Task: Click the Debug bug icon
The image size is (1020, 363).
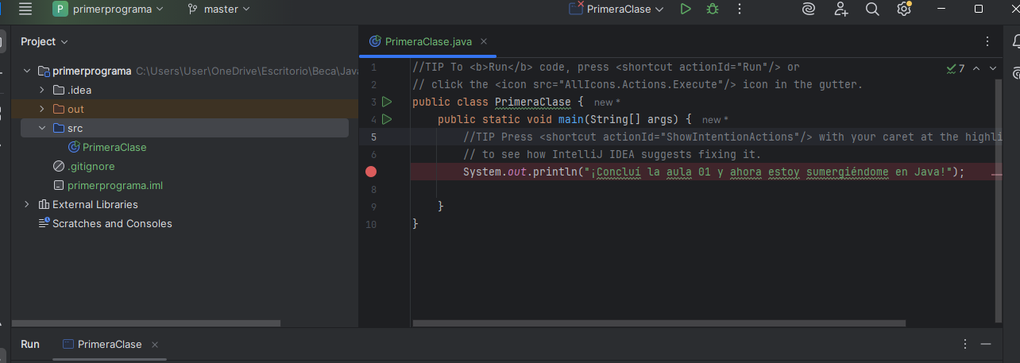Action: (713, 10)
